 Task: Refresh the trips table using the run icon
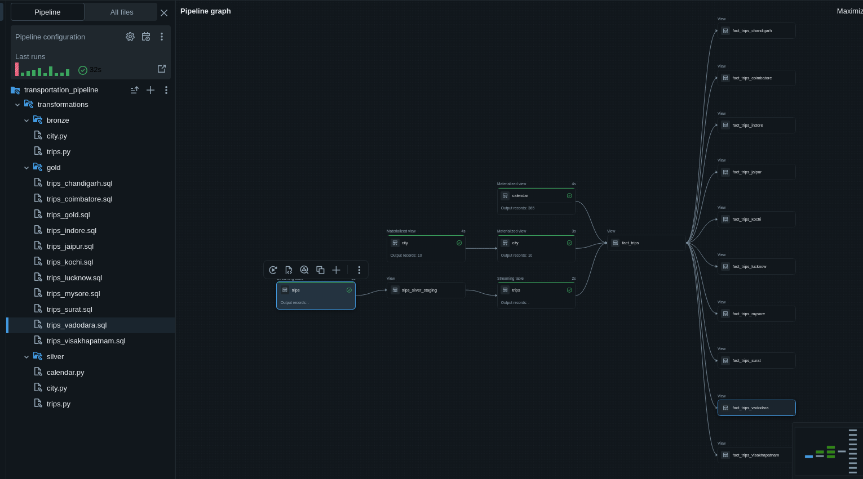tap(273, 270)
